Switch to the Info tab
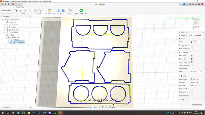Viewport: 205px width, 115px height. (x=189, y=36)
